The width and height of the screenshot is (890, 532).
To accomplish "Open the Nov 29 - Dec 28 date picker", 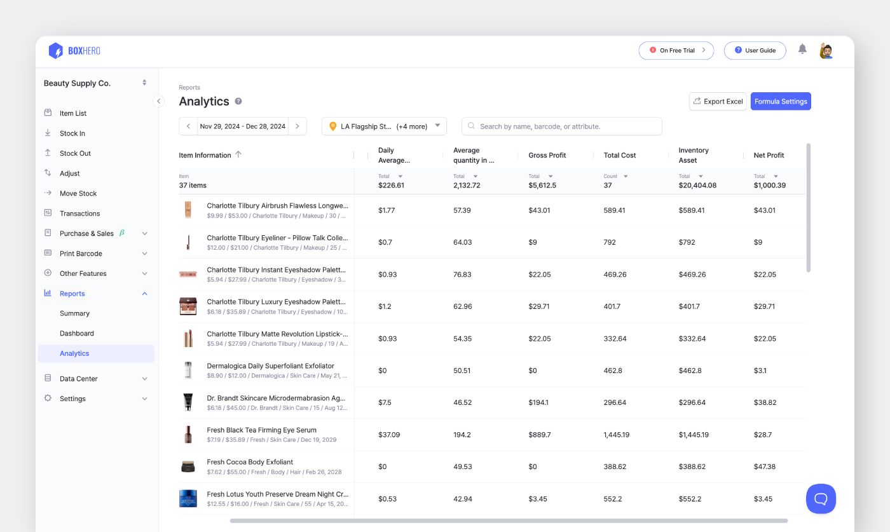I will (243, 126).
